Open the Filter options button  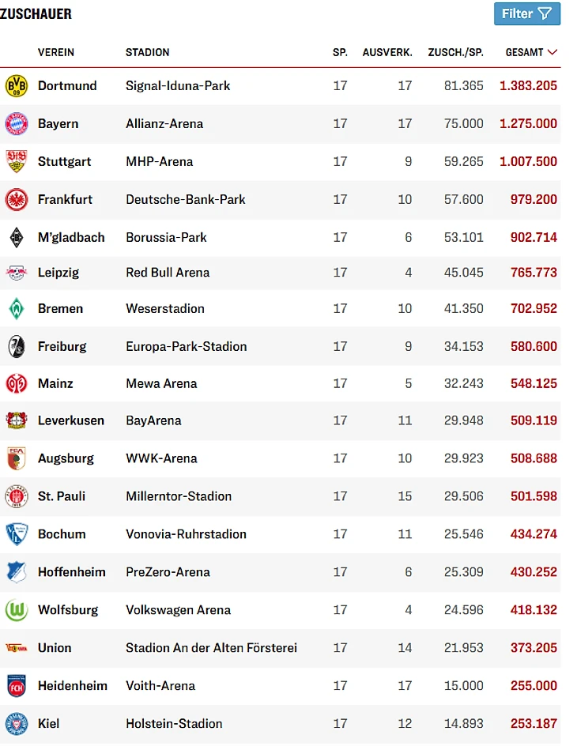click(x=526, y=13)
